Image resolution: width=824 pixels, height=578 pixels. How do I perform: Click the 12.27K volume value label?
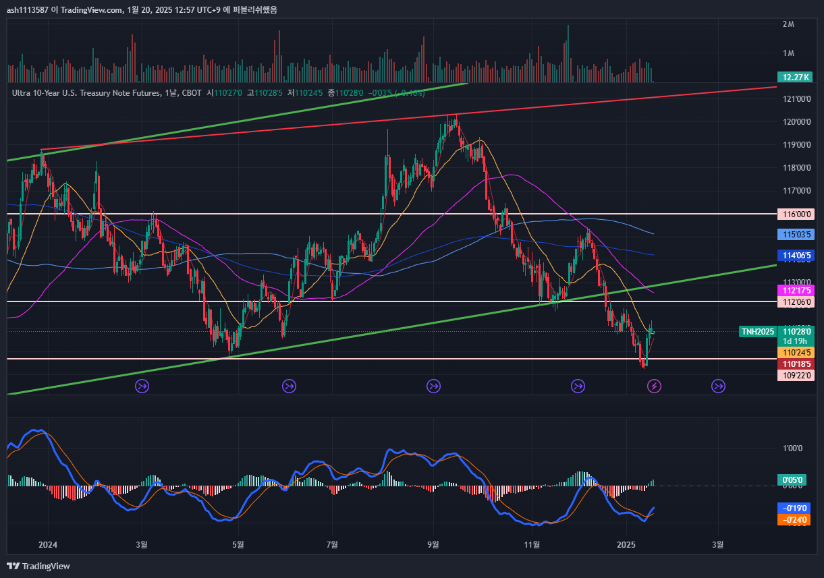coord(793,77)
